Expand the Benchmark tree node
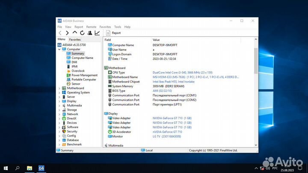Viewport: 308px width, 173px height. 59,144
